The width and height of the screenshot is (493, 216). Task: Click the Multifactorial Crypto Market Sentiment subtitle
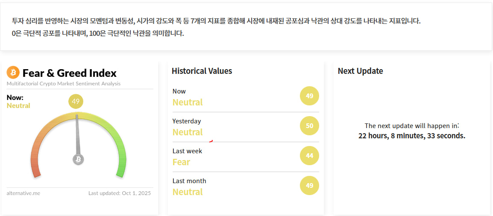pyautogui.click(x=64, y=84)
